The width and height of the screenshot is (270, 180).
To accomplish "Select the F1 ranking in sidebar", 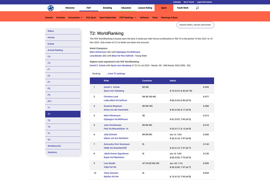I will pos(63,69).
